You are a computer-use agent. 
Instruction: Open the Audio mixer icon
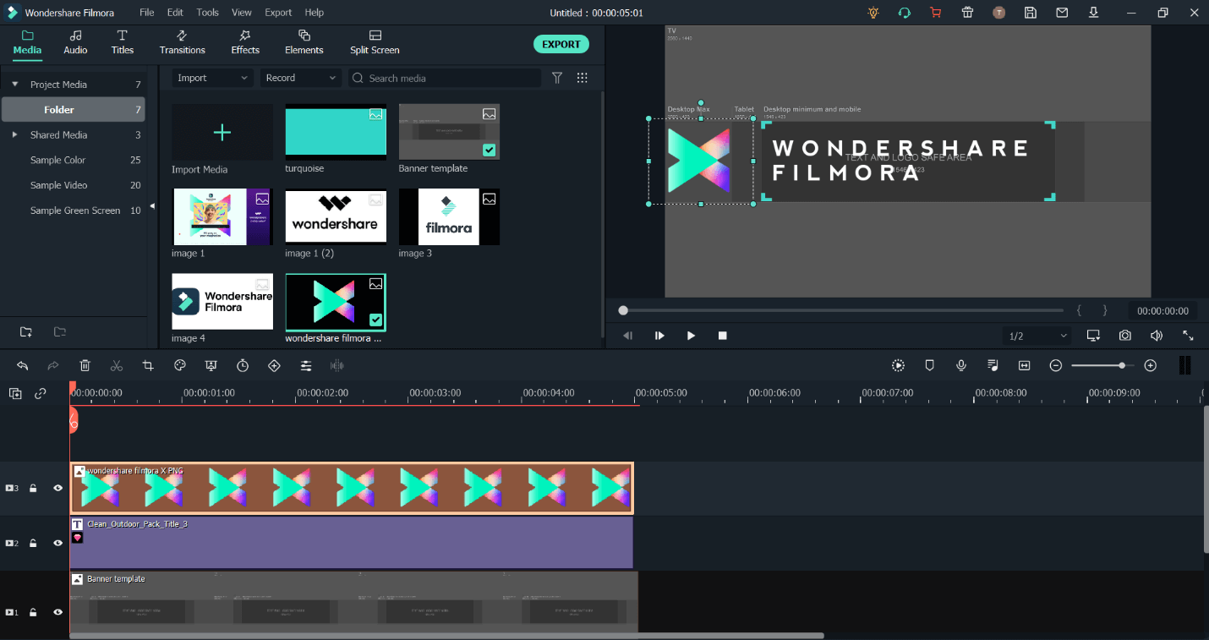(x=993, y=365)
